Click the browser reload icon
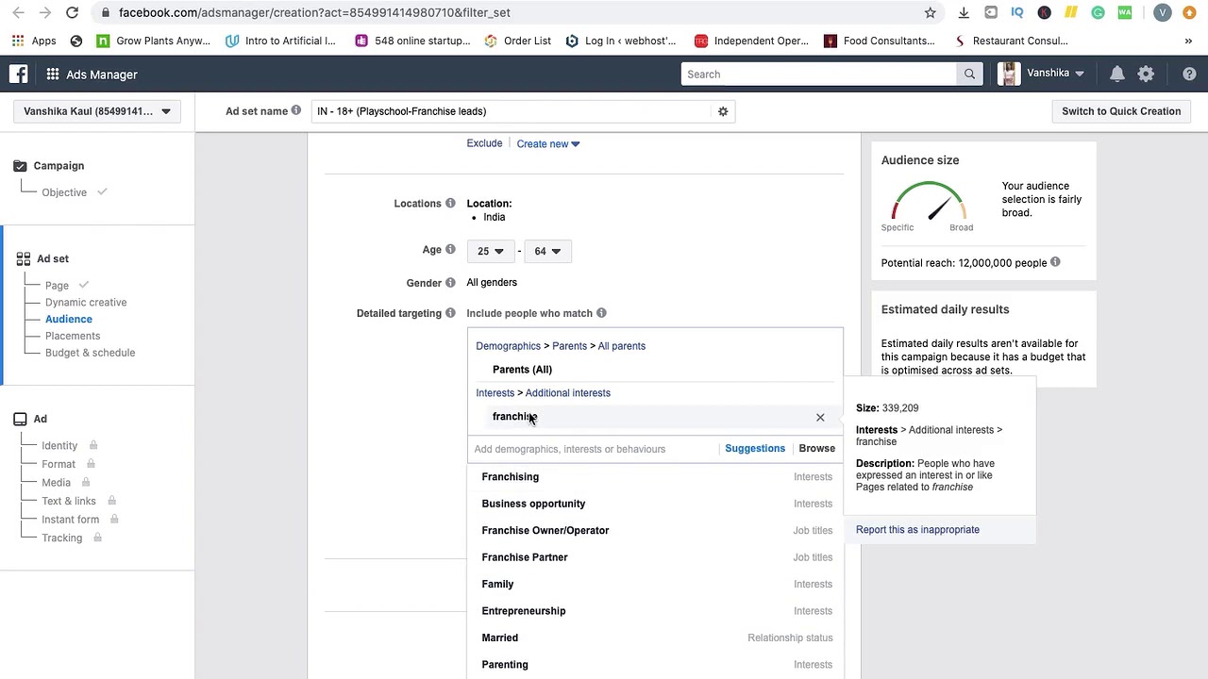 point(73,12)
